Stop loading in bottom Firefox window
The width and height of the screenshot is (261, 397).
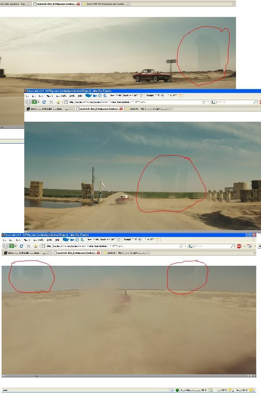[29, 246]
